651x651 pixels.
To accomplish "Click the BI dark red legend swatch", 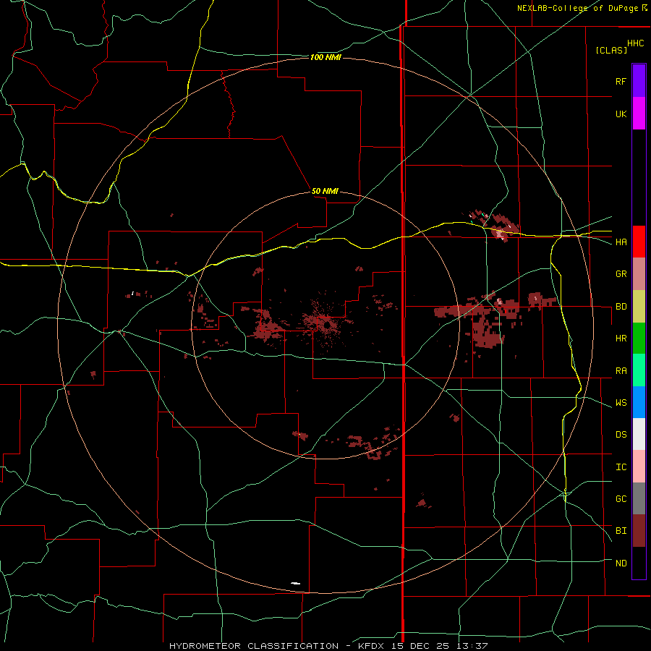I will pyautogui.click(x=639, y=531).
